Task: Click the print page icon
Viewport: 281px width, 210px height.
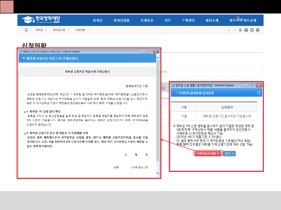Action: (240, 30)
